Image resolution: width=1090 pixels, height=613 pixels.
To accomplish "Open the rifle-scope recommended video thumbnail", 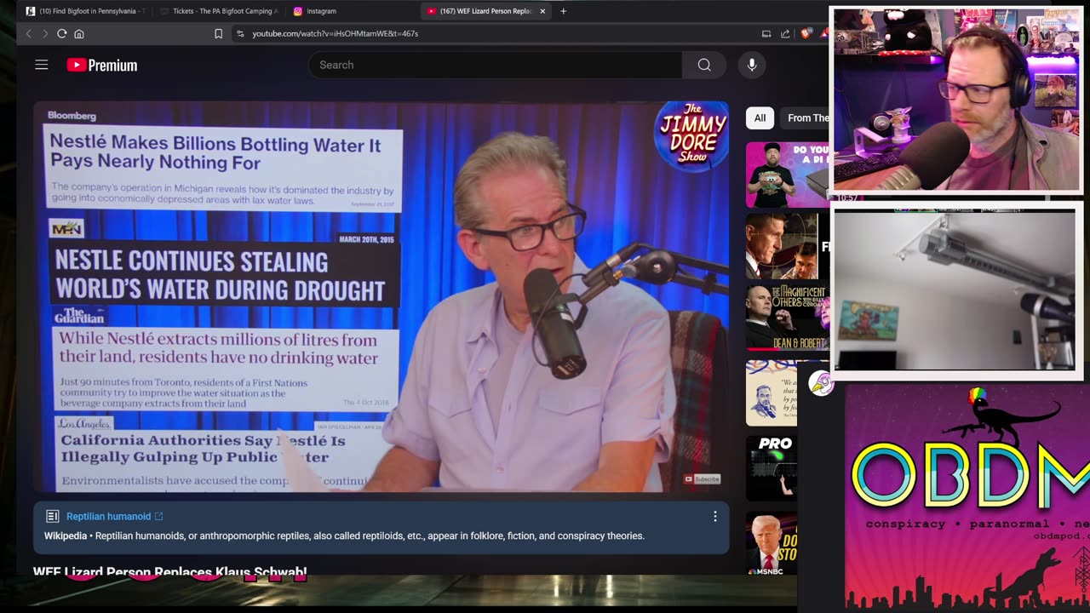I will [787, 246].
